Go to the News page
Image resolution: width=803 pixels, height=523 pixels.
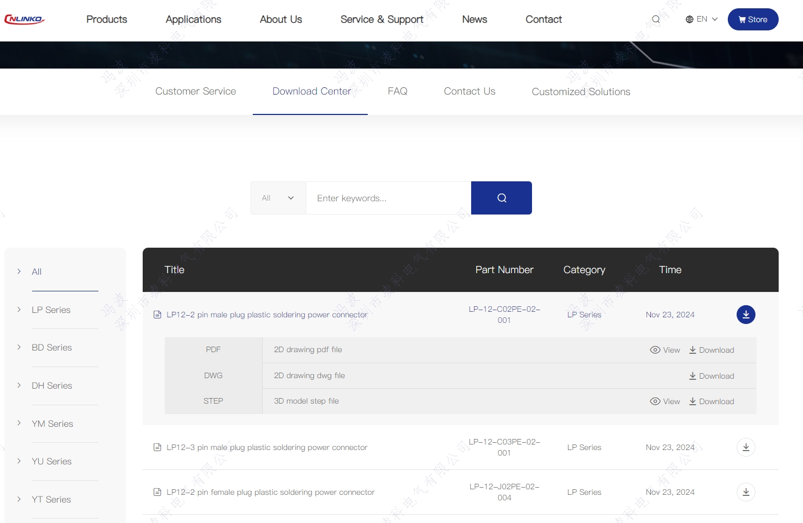point(474,19)
